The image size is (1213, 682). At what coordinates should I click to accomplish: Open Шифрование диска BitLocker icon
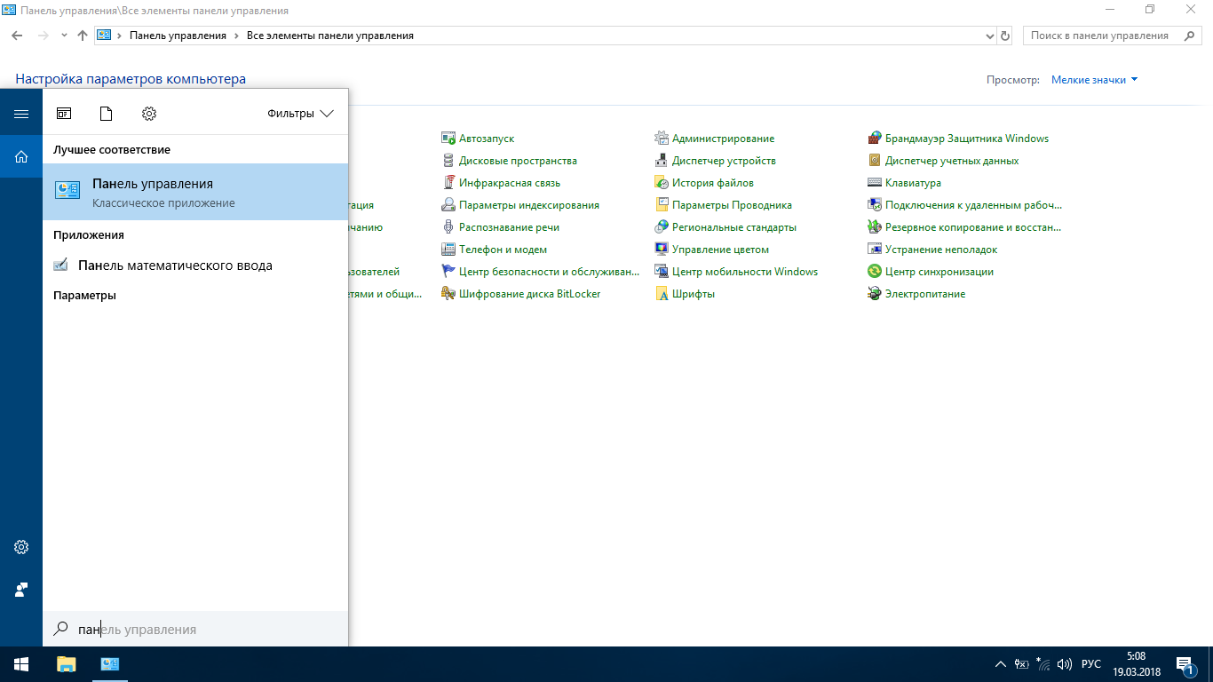point(448,294)
